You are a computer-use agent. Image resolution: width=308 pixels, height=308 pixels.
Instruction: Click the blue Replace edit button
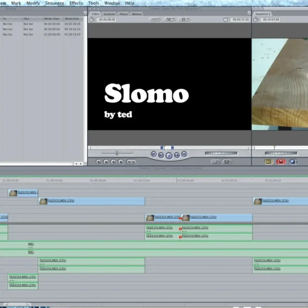click(293, 161)
